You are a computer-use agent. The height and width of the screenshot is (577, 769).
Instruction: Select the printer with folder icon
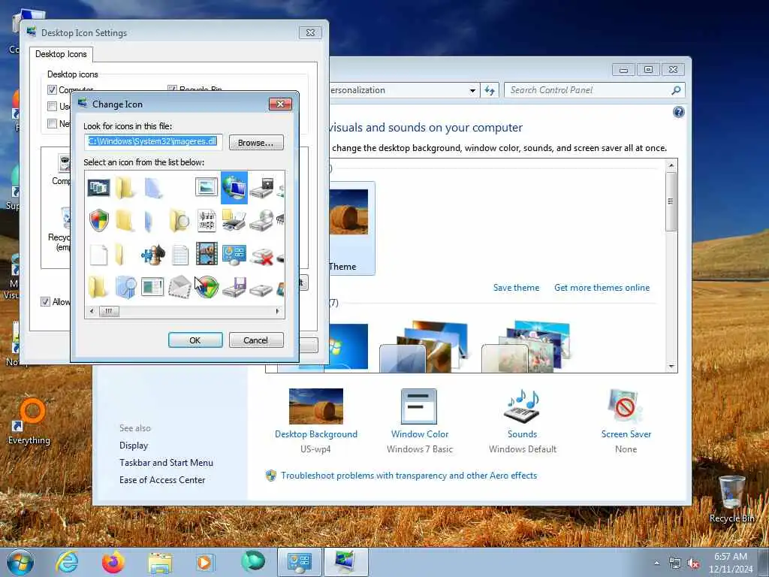pyautogui.click(x=234, y=220)
